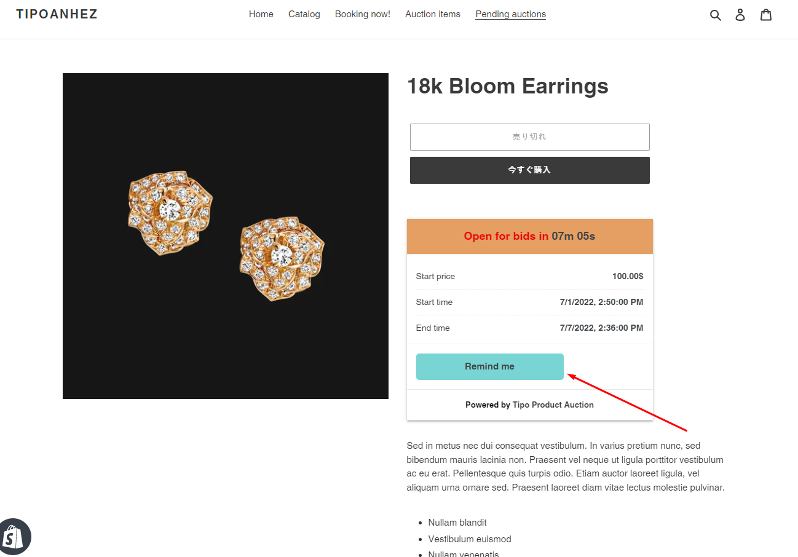This screenshot has height=557, width=798.
Task: Select the Auction items menu entry
Action: pyautogui.click(x=432, y=14)
